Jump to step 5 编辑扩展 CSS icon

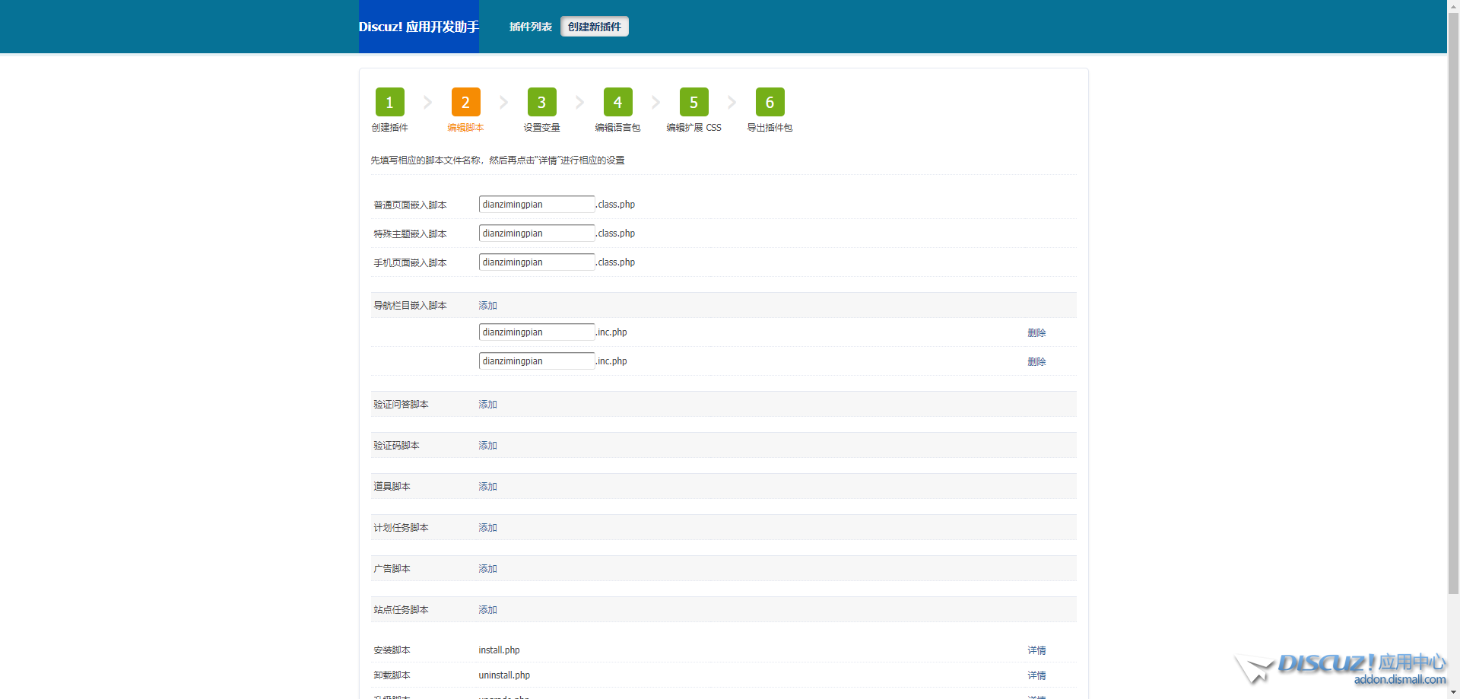point(693,102)
